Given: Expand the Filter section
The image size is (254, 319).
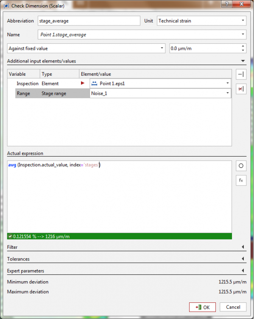Looking at the screenshot, I should pos(243,247).
